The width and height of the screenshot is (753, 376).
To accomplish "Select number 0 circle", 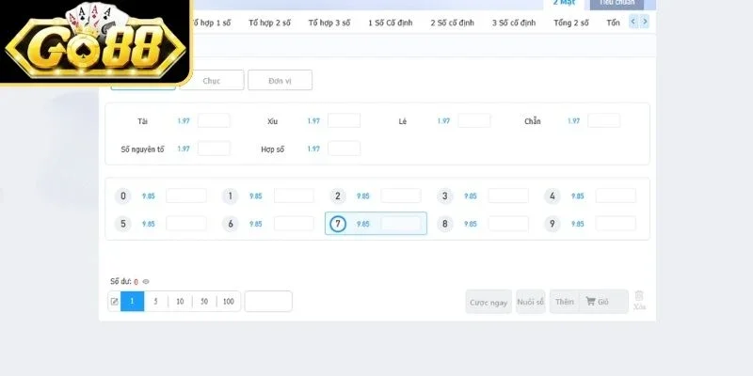I will click(123, 196).
